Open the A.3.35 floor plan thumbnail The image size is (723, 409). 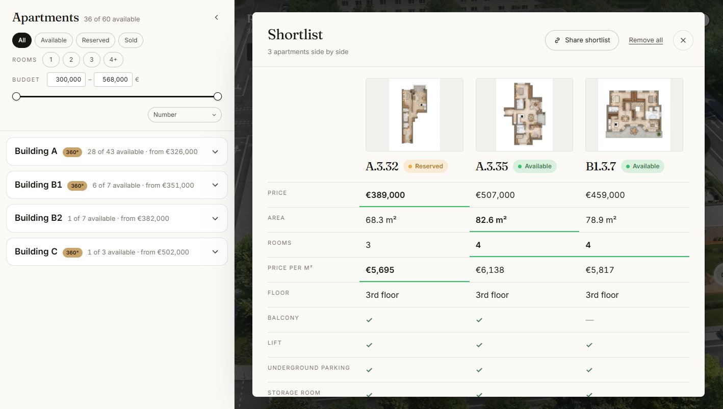[524, 115]
